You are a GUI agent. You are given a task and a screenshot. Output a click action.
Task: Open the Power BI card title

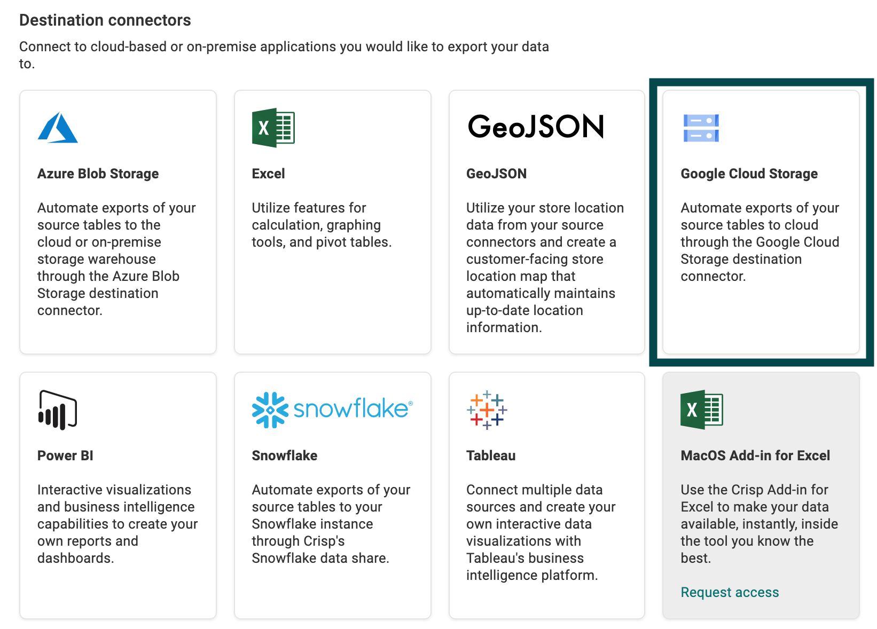pos(65,455)
